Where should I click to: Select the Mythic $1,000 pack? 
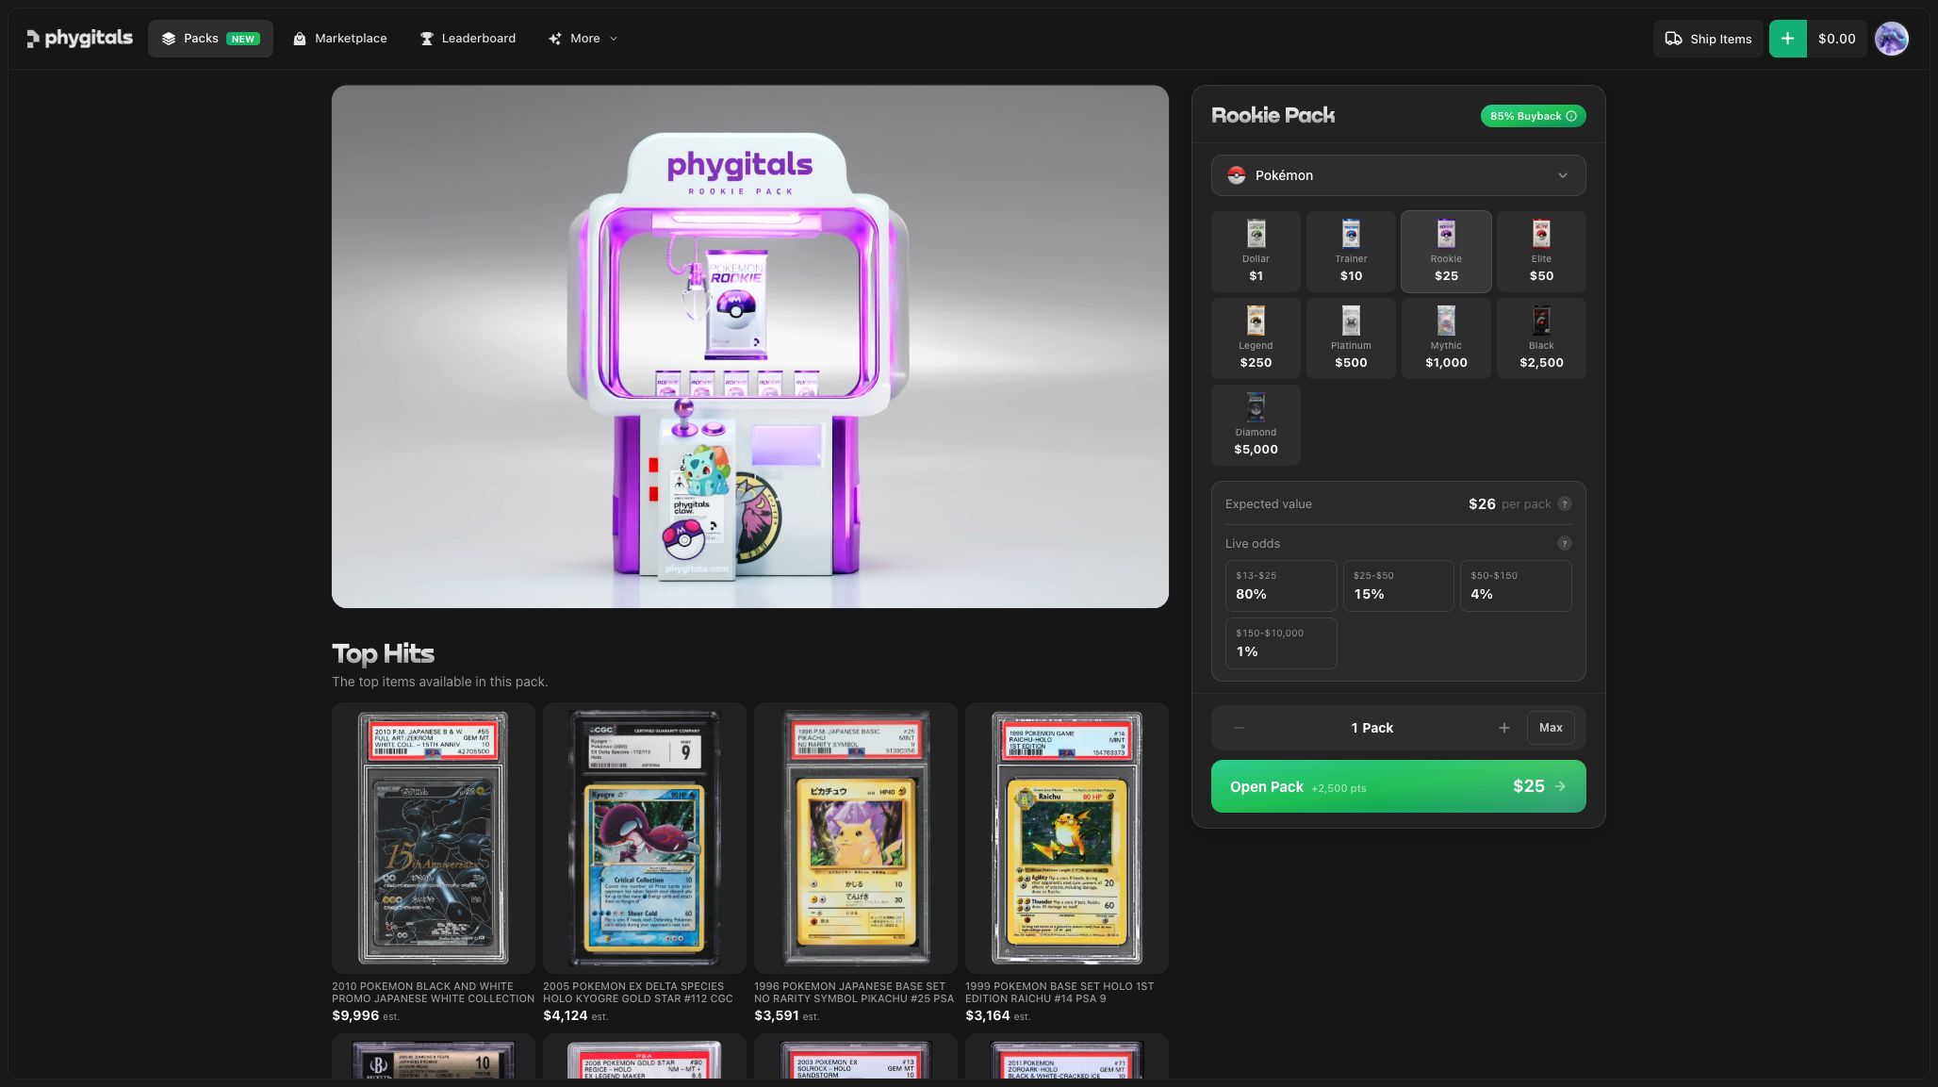pos(1446,338)
